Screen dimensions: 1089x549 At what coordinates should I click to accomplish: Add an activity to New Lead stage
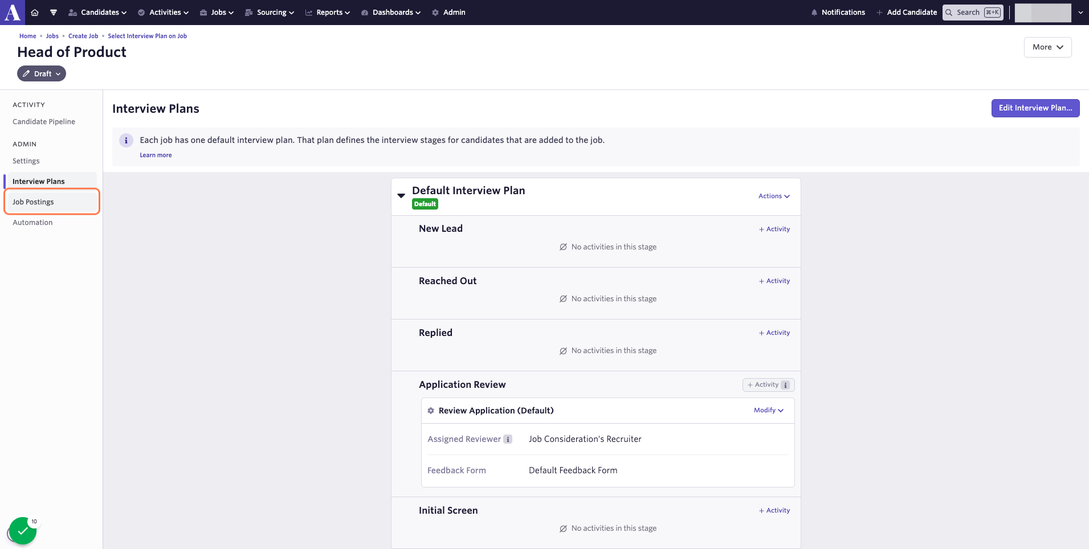click(x=774, y=229)
